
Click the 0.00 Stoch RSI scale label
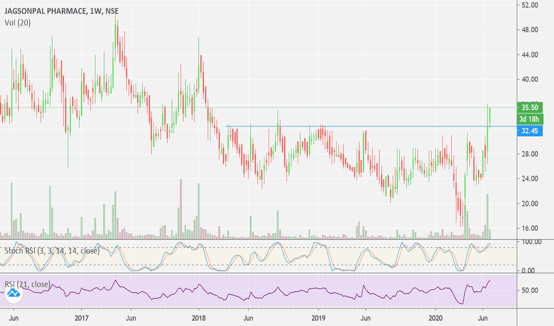[x=528, y=271]
